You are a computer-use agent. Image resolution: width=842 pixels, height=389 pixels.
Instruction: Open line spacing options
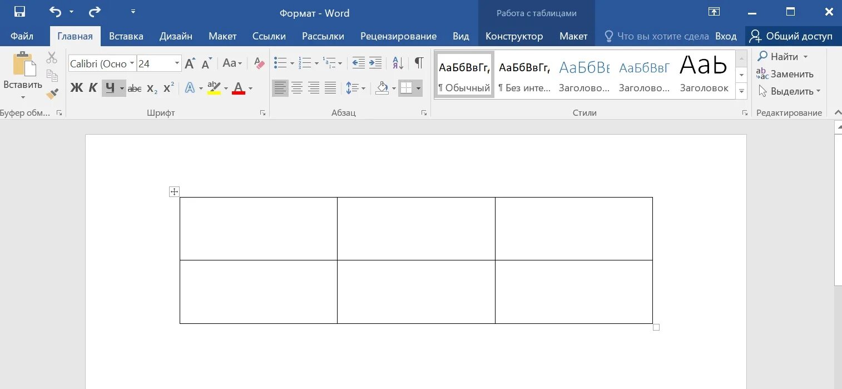tap(355, 88)
